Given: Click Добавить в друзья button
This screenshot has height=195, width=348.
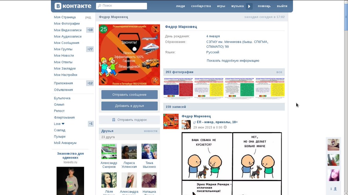Looking at the screenshot, I should coord(129,106).
